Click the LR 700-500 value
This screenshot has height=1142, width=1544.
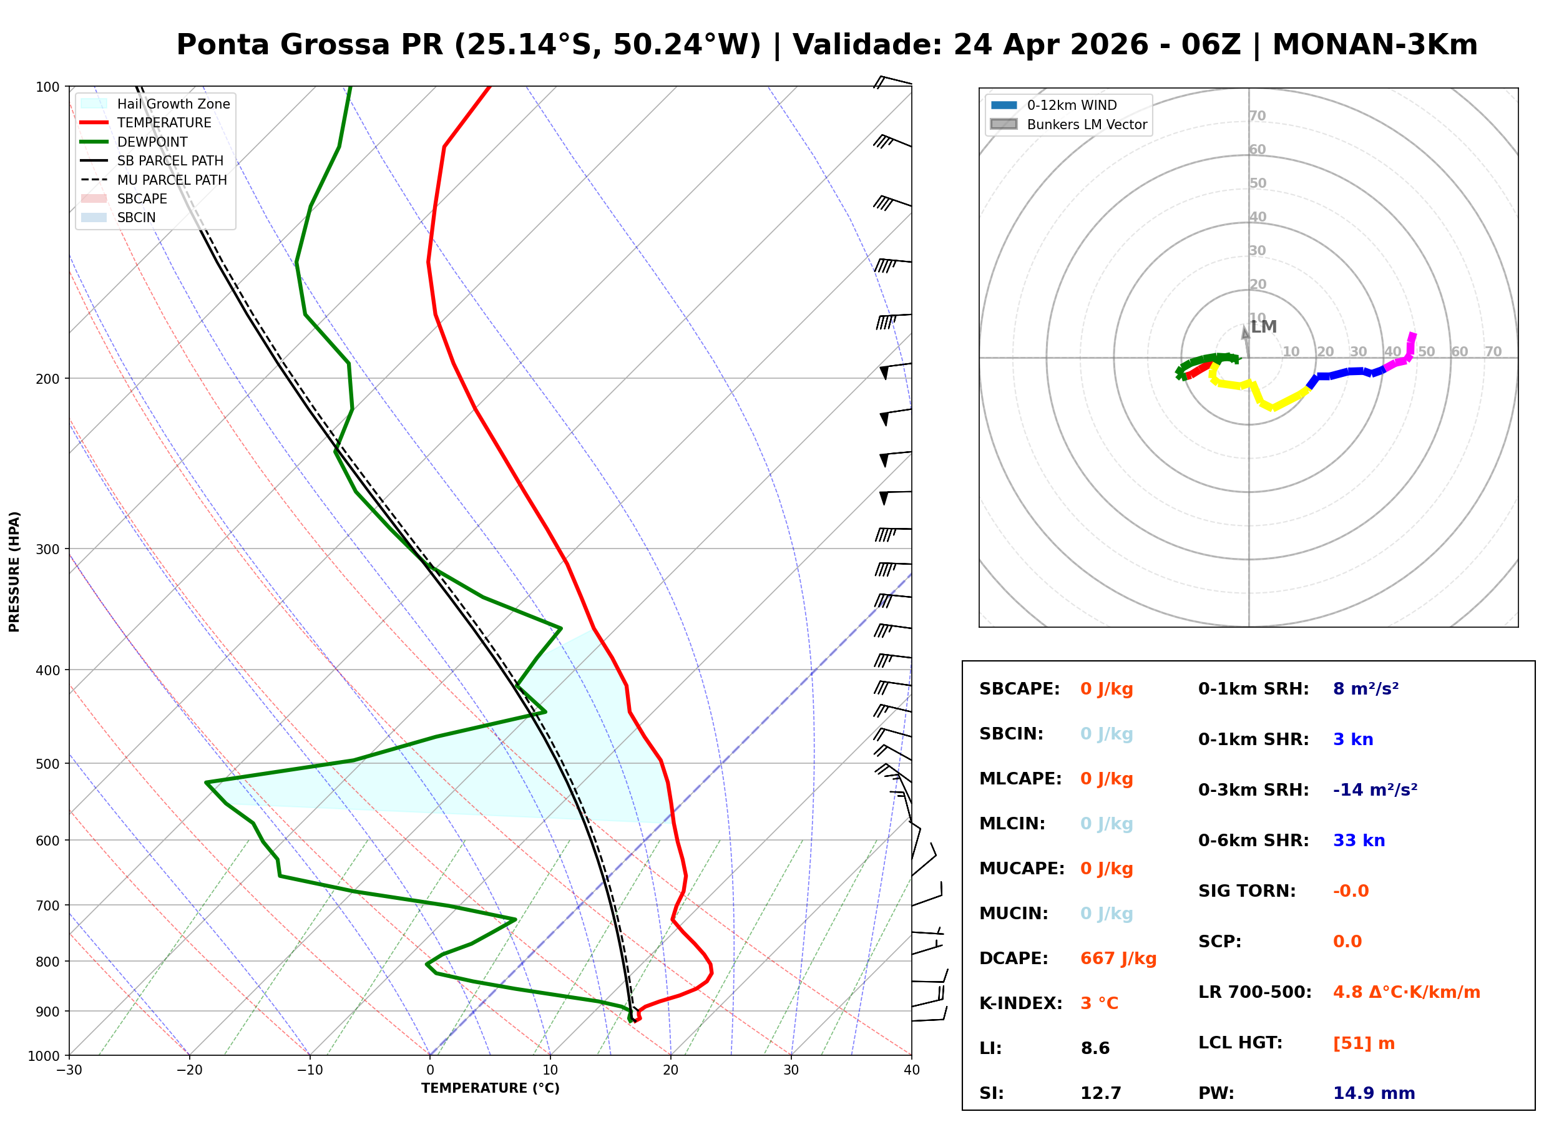click(1407, 993)
